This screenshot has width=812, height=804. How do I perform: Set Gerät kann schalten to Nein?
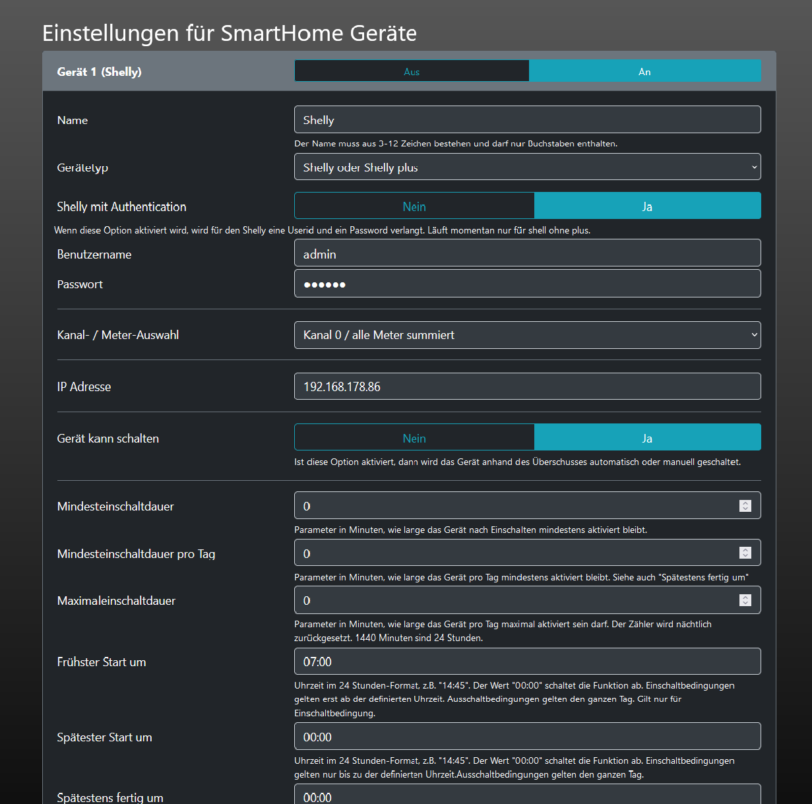pyautogui.click(x=414, y=437)
